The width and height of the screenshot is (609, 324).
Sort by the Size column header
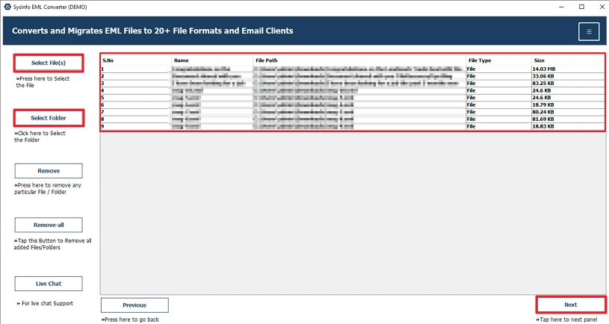click(568, 60)
